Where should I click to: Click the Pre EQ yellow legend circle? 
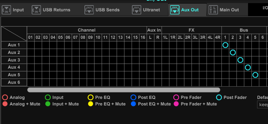click(90, 98)
